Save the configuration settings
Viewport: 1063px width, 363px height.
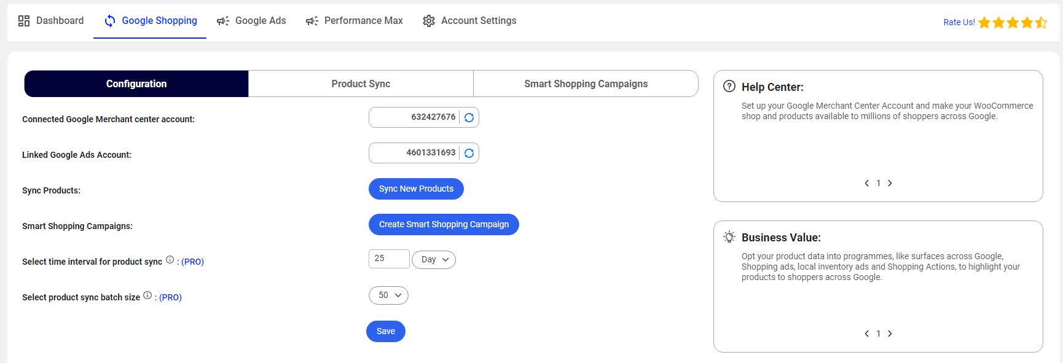pos(386,331)
